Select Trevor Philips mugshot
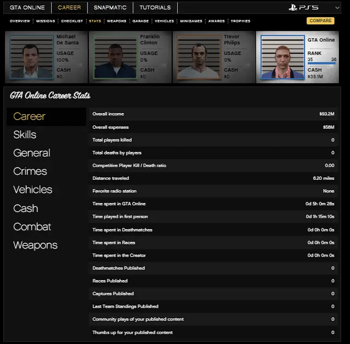350x344 pixels. point(199,57)
